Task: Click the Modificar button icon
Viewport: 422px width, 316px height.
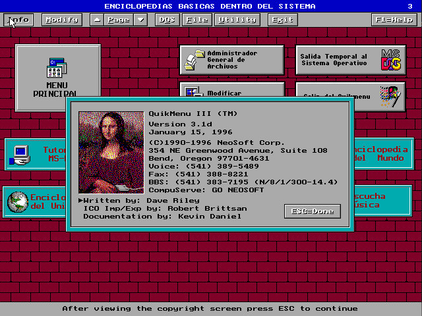Action: pyautogui.click(x=194, y=92)
